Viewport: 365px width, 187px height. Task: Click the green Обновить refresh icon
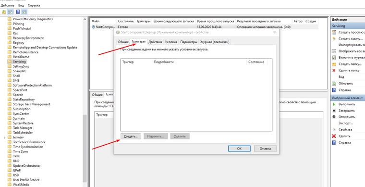point(334,83)
